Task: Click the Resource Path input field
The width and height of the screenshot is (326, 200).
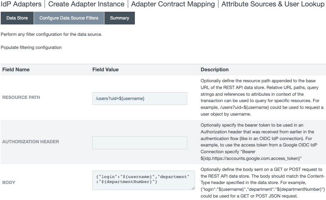Action: pyautogui.click(x=139, y=99)
